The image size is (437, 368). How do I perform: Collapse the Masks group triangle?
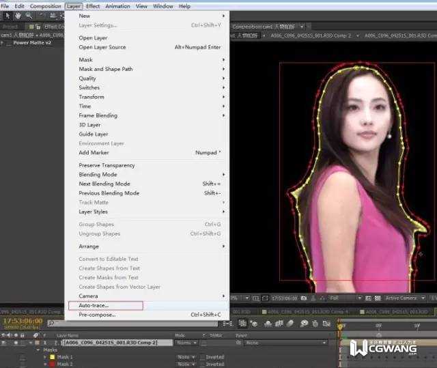point(38,350)
